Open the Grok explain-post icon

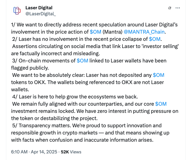[x=170, y=8]
